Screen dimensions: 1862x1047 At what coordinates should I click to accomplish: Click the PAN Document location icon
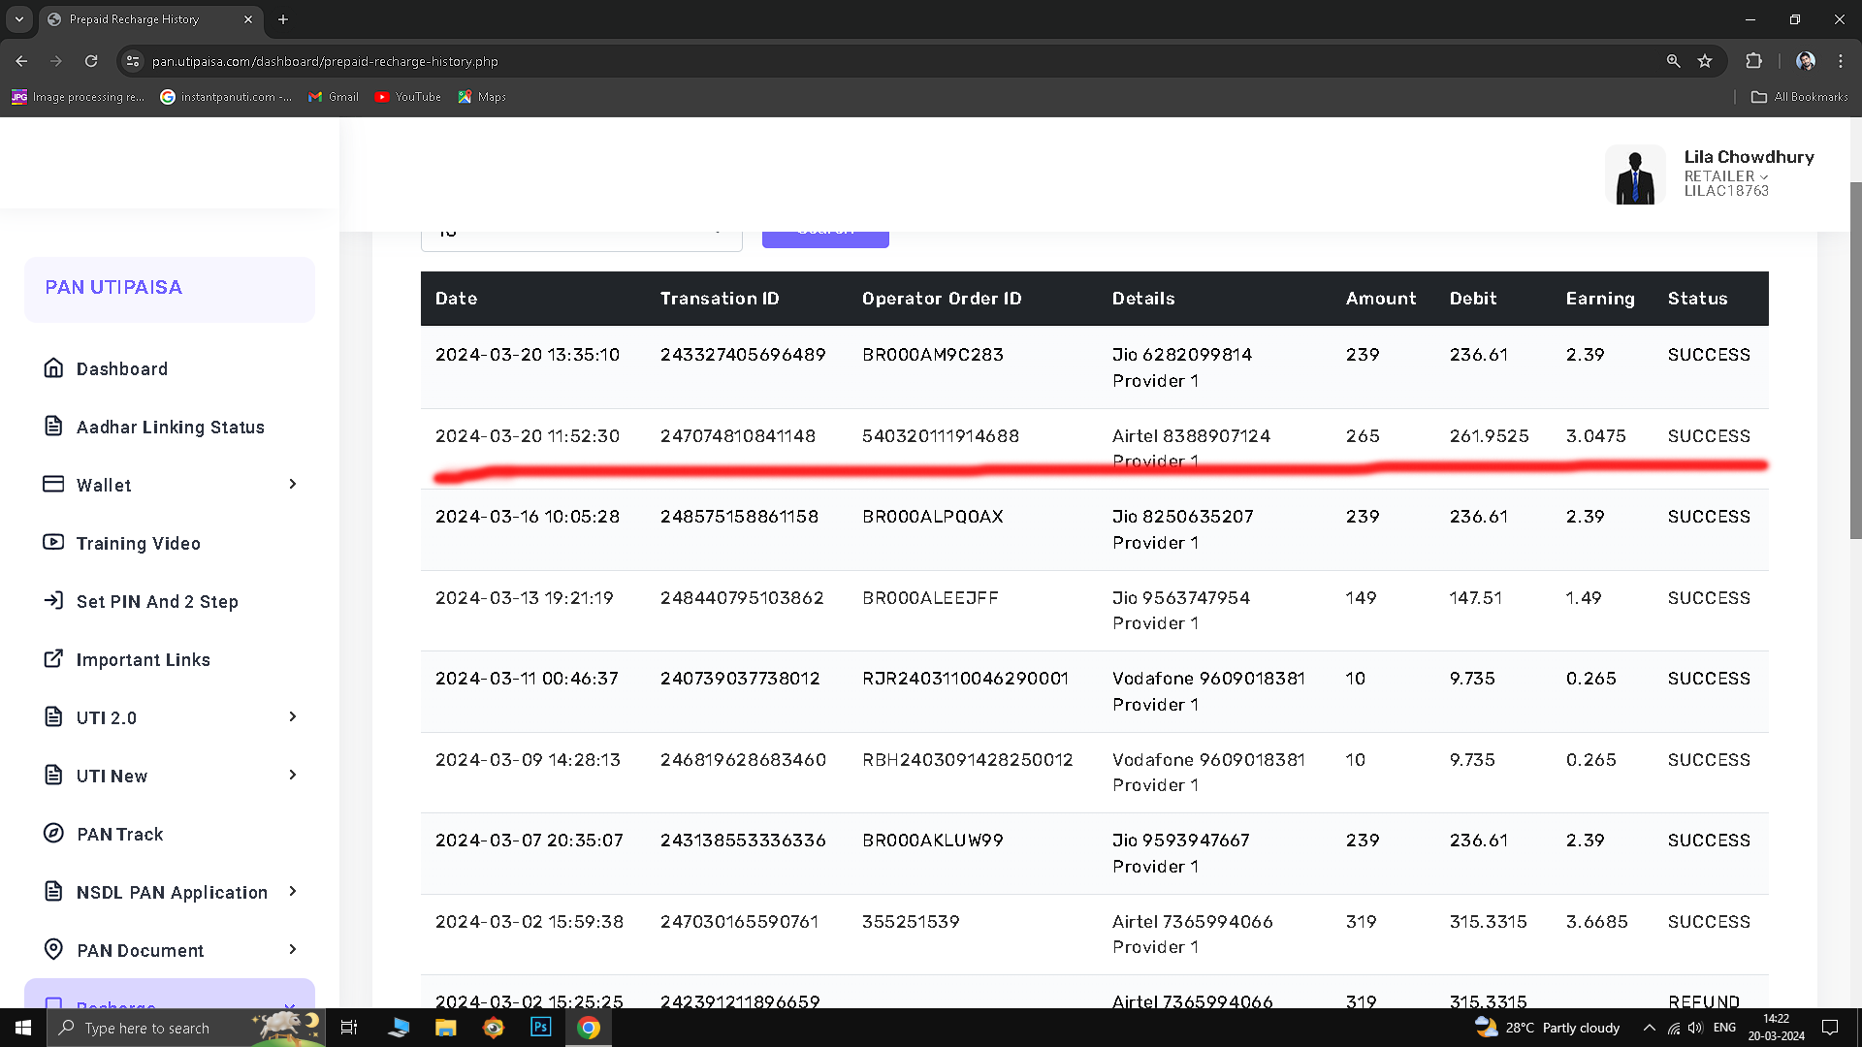click(x=53, y=950)
